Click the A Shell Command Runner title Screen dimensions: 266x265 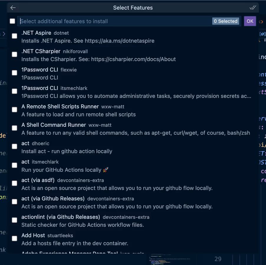click(x=54, y=125)
